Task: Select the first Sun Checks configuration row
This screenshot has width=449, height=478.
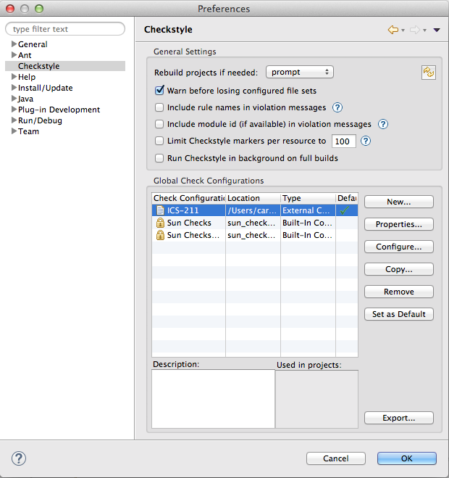Action: (x=189, y=223)
